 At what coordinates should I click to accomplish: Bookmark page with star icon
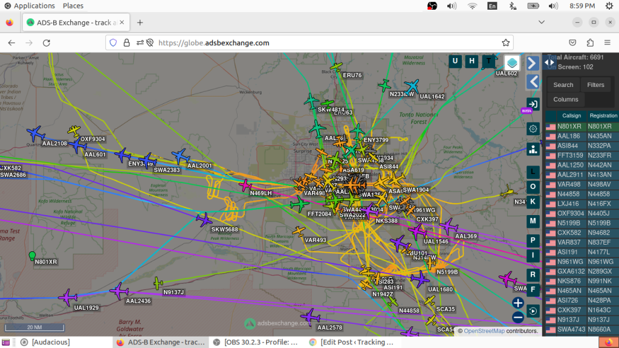coord(505,43)
